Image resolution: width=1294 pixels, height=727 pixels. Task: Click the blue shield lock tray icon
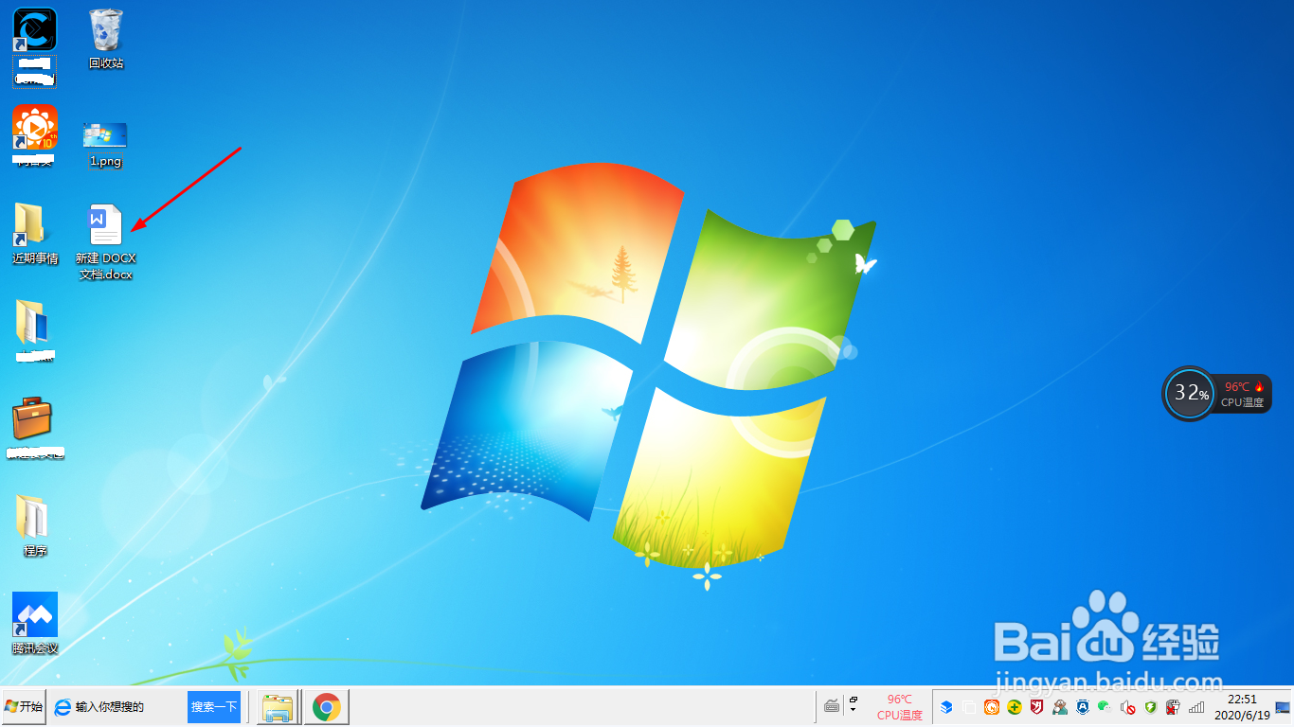[1083, 707]
